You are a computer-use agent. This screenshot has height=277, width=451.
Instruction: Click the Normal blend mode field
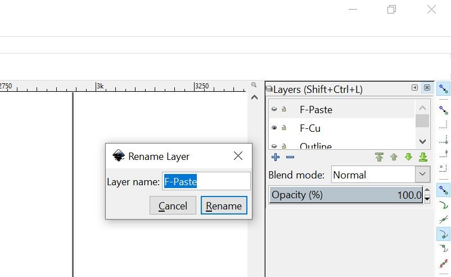[373, 174]
